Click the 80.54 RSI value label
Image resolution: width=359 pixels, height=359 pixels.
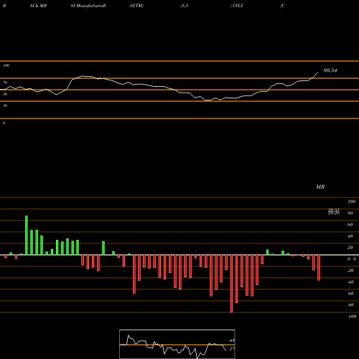(330, 70)
